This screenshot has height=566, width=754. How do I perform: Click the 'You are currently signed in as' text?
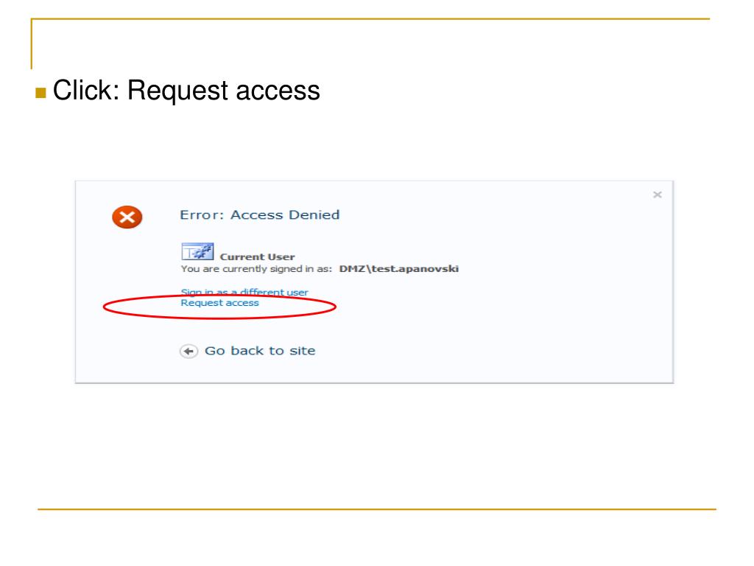[256, 268]
